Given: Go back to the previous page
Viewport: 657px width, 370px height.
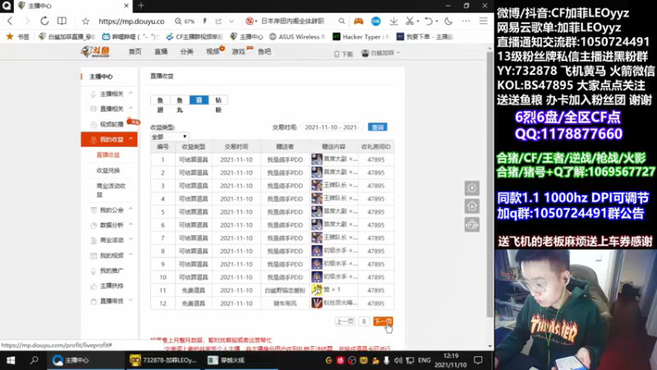Looking at the screenshot, I should click(10, 21).
